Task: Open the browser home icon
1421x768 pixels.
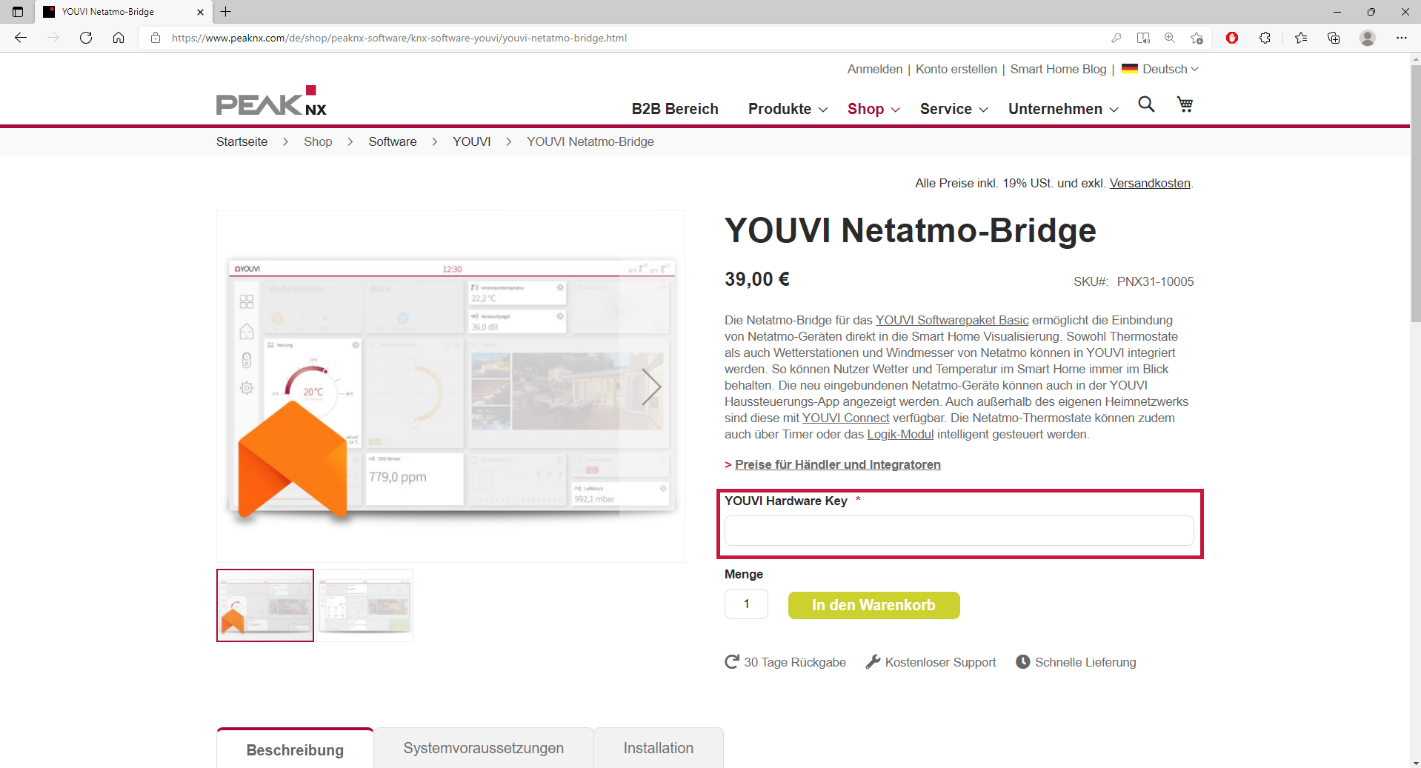Action: [119, 38]
